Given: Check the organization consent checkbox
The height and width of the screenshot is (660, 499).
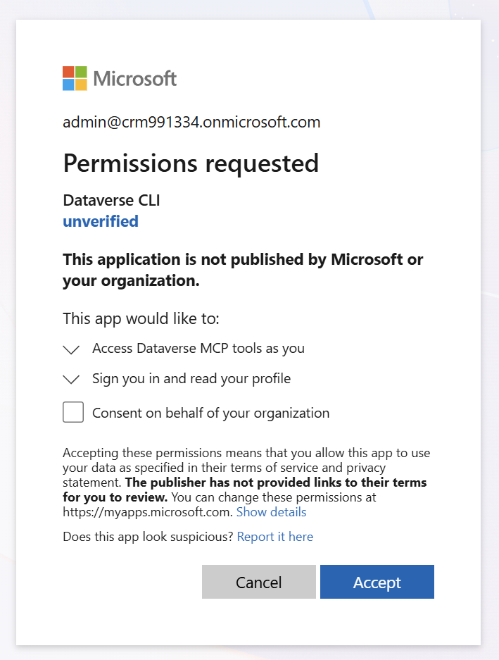Looking at the screenshot, I should coord(73,411).
